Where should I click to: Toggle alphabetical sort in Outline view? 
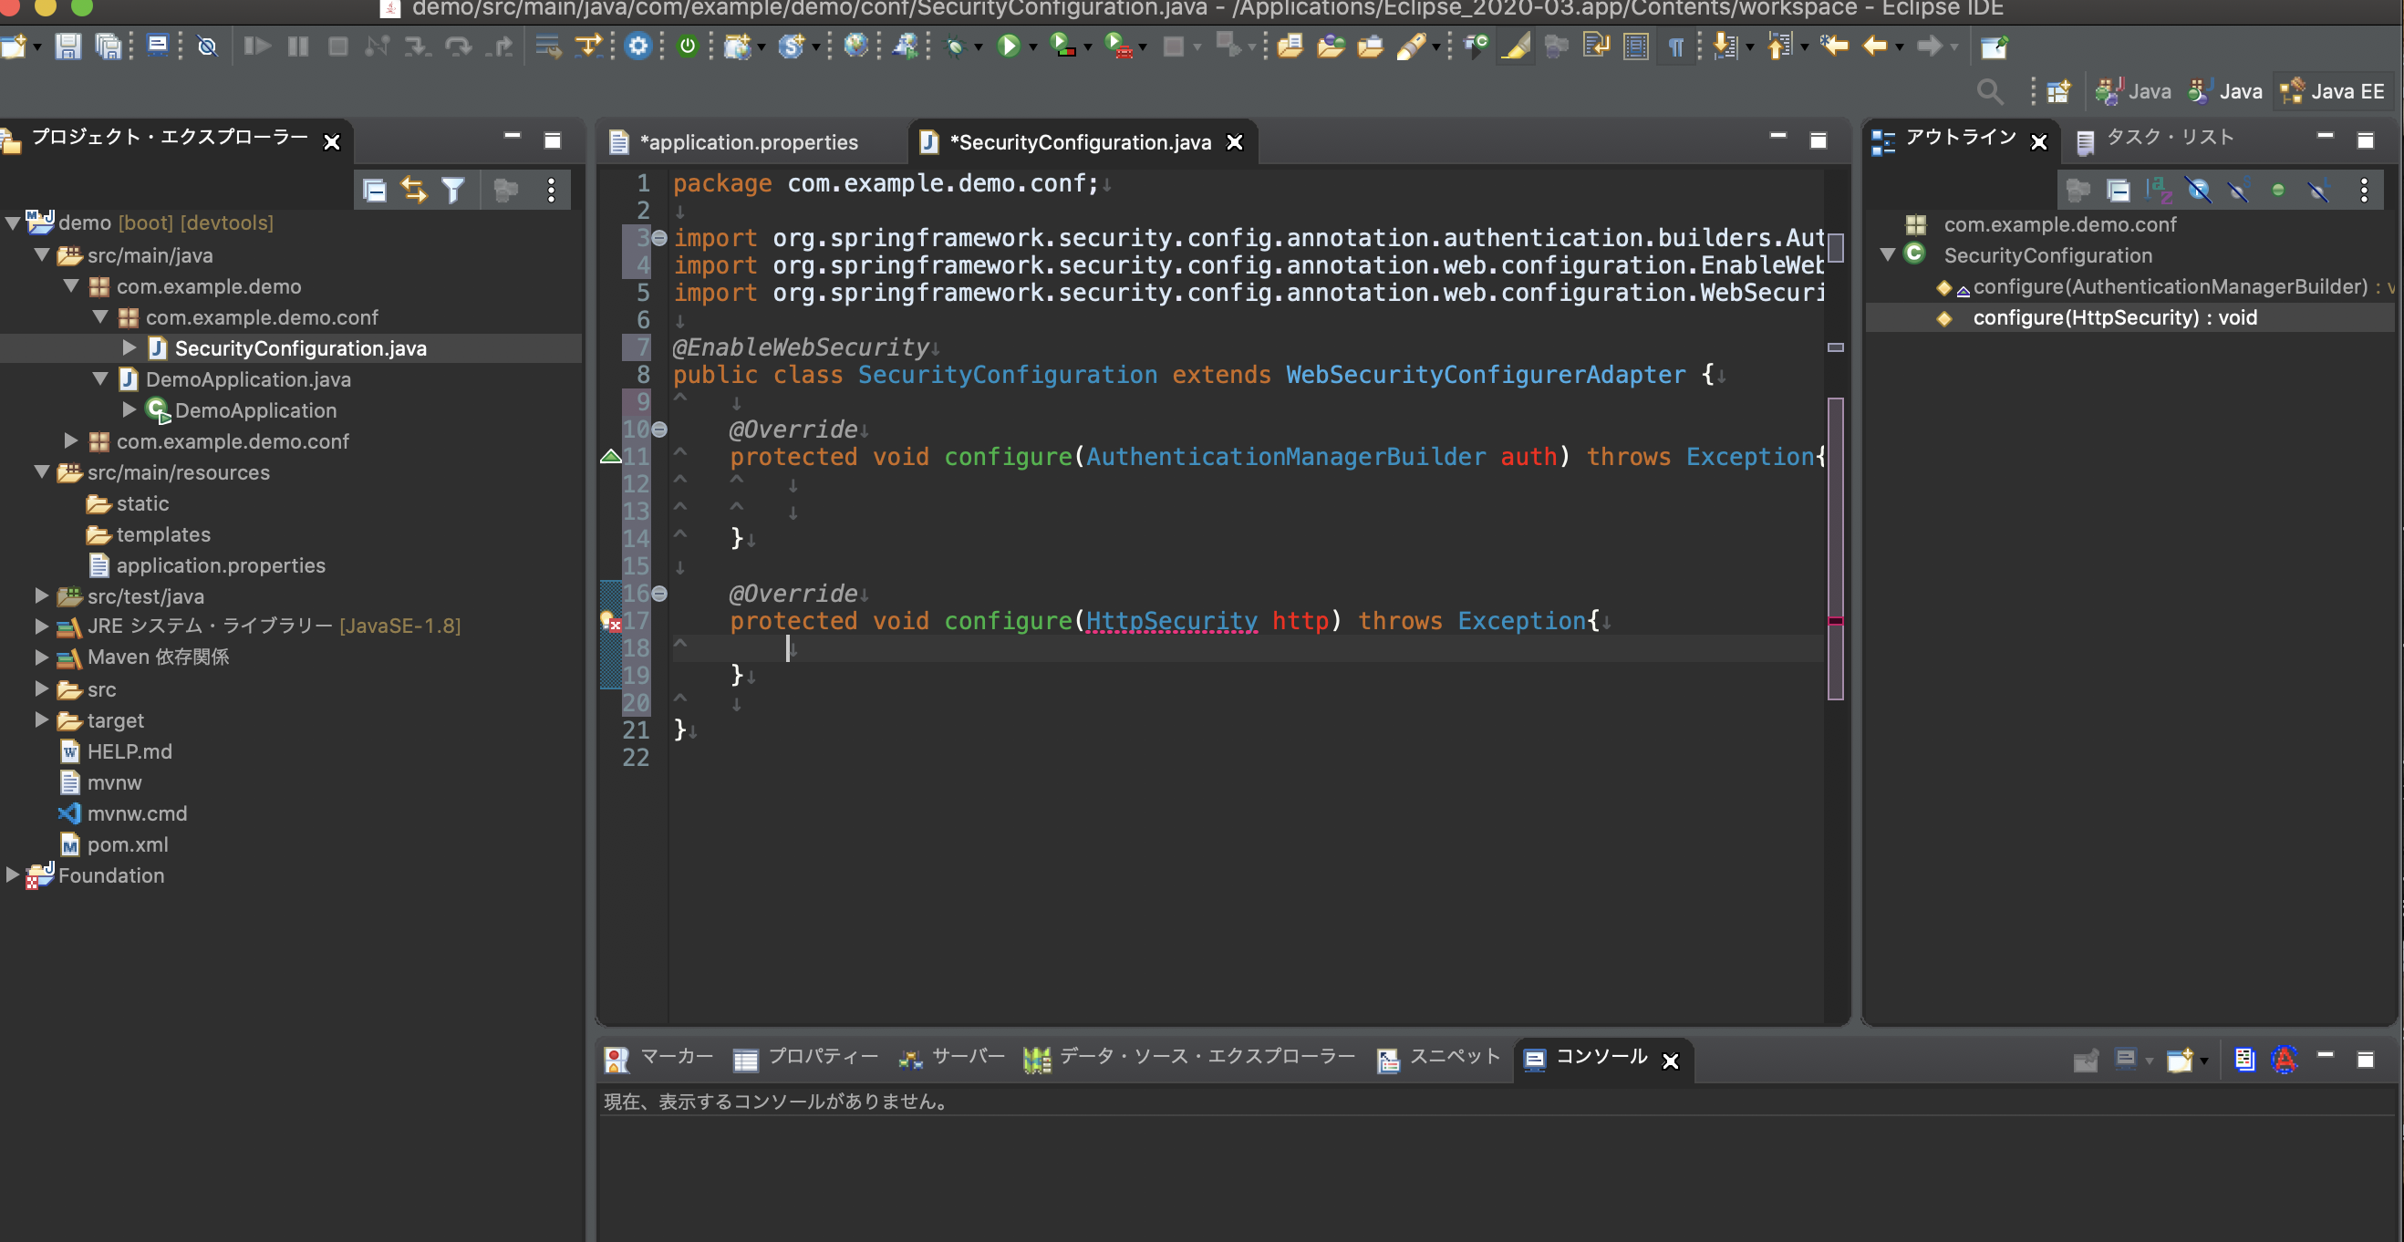(x=2159, y=191)
